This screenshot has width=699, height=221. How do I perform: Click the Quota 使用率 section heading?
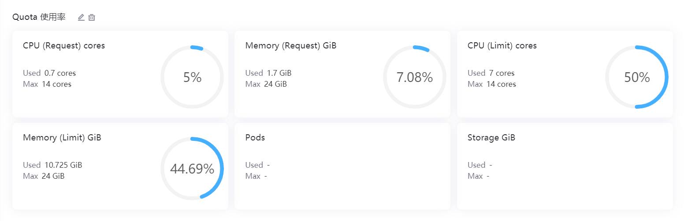pos(39,17)
